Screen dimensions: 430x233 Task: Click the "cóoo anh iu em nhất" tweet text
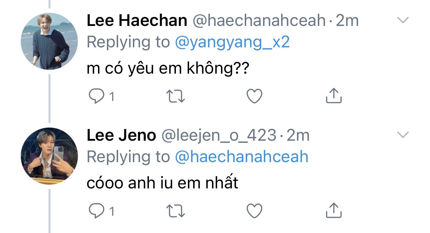coord(162,183)
